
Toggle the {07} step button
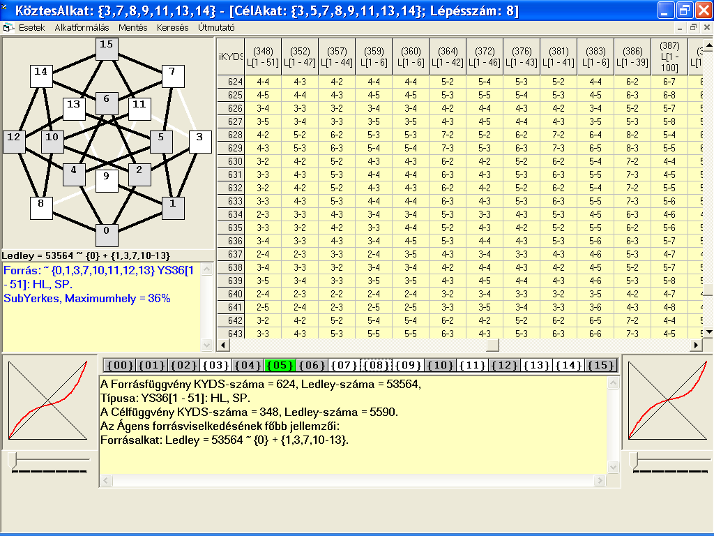tap(344, 365)
